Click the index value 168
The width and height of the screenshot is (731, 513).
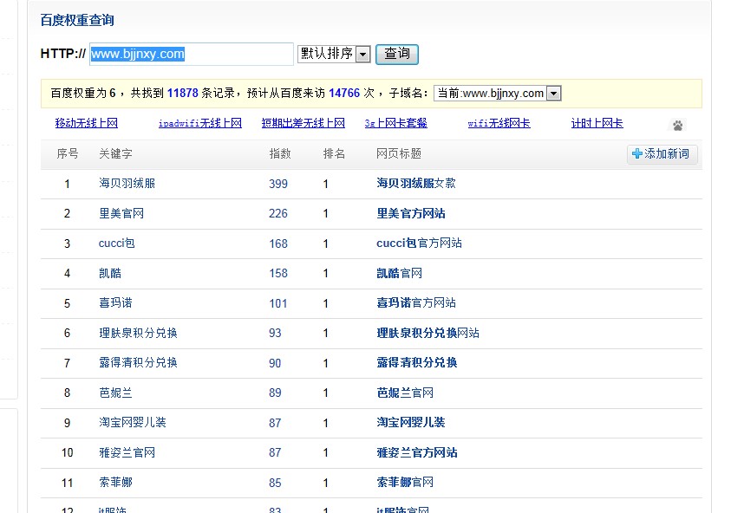277,244
